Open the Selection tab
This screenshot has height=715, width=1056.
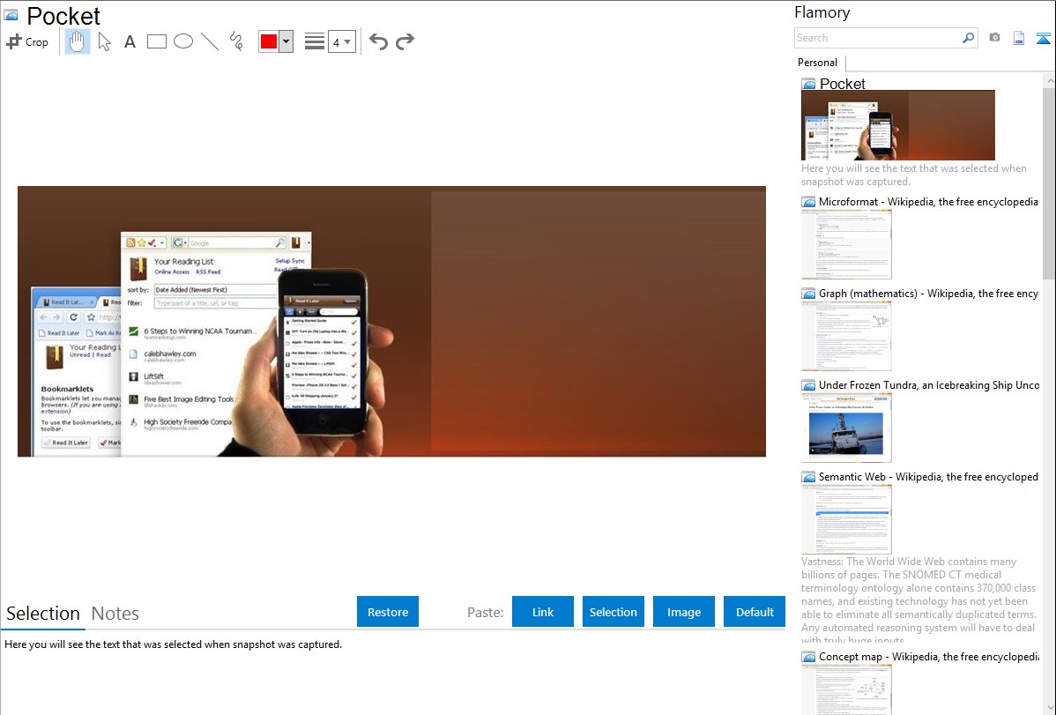tap(43, 614)
